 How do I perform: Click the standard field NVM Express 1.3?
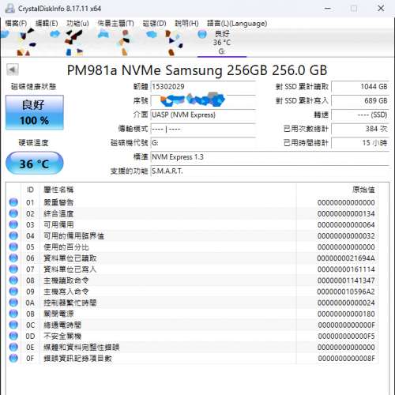269,157
